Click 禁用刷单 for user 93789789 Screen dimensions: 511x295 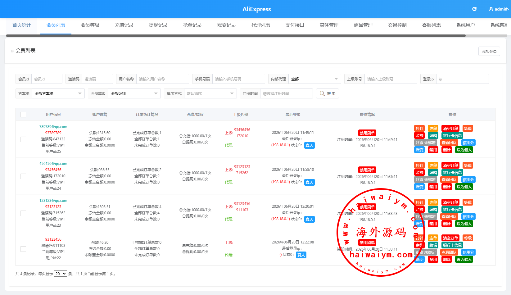tap(367, 133)
